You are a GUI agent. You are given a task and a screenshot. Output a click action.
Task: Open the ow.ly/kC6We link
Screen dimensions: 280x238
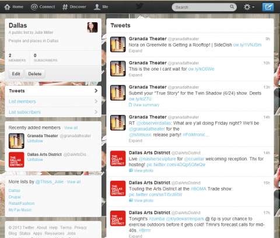(201, 69)
